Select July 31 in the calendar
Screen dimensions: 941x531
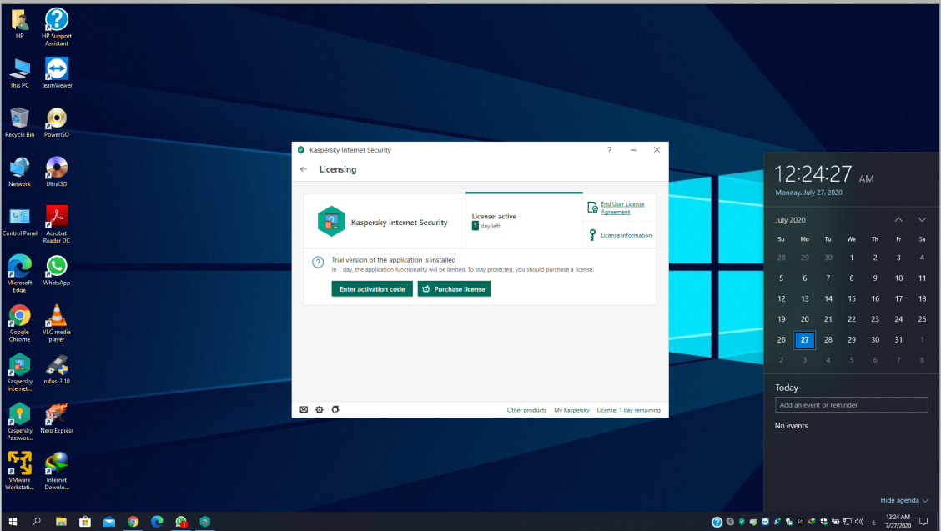tap(898, 339)
